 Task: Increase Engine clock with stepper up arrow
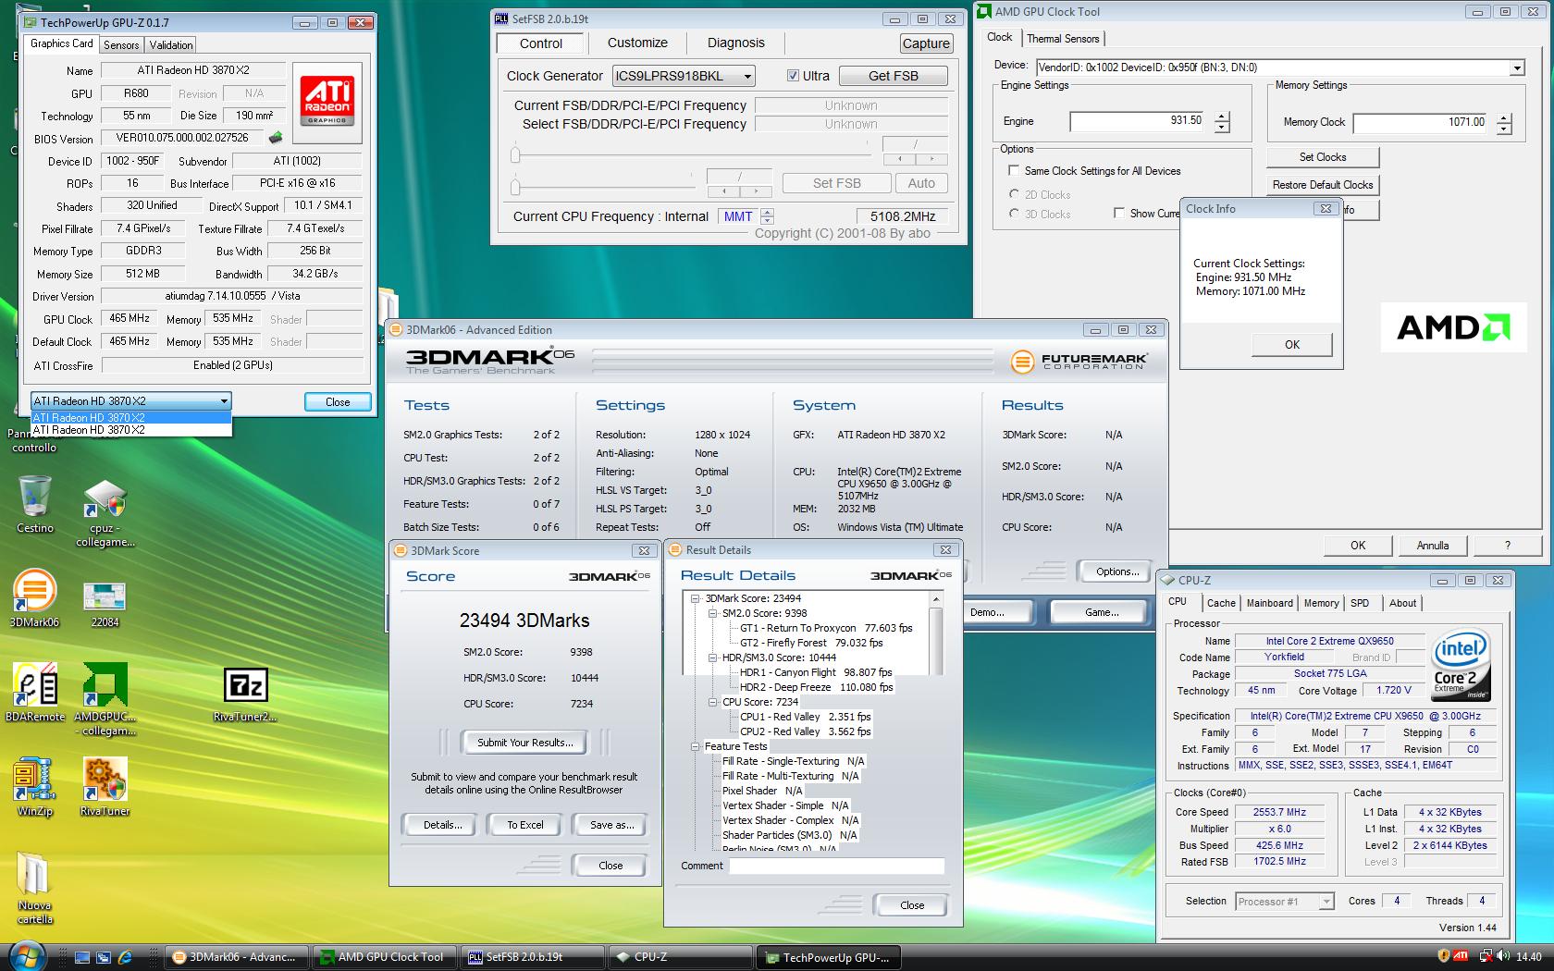(x=1222, y=117)
